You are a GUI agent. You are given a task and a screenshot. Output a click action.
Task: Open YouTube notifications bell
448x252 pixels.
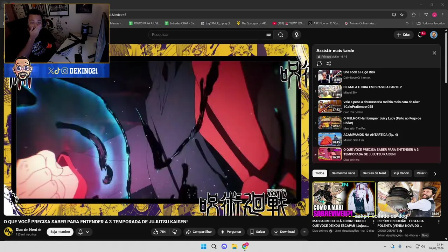421,35
